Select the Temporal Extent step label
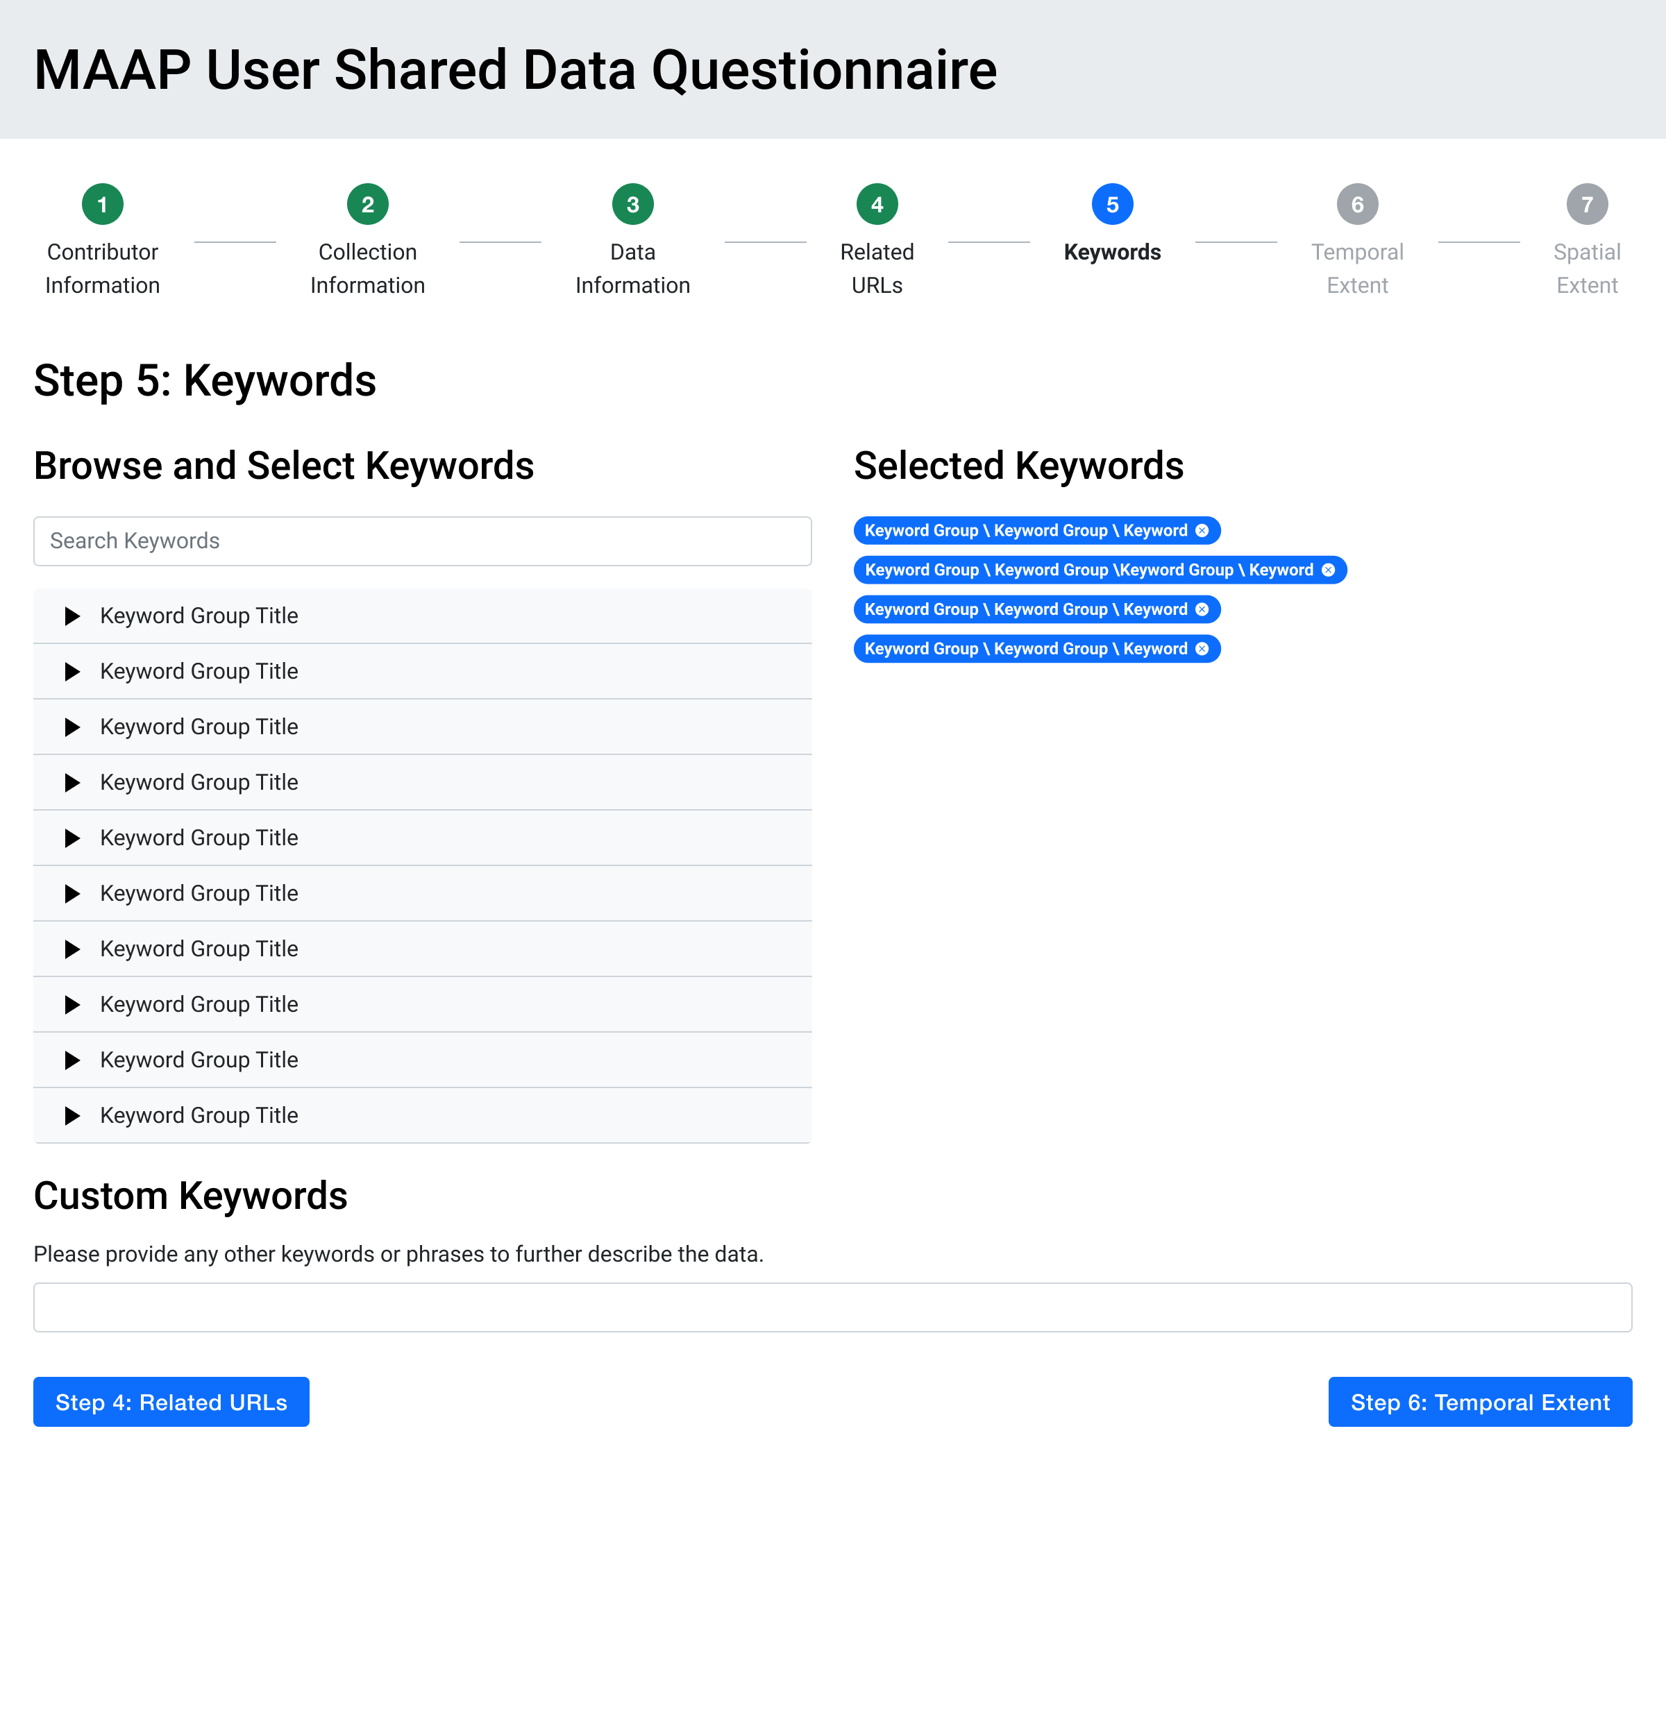 point(1357,268)
